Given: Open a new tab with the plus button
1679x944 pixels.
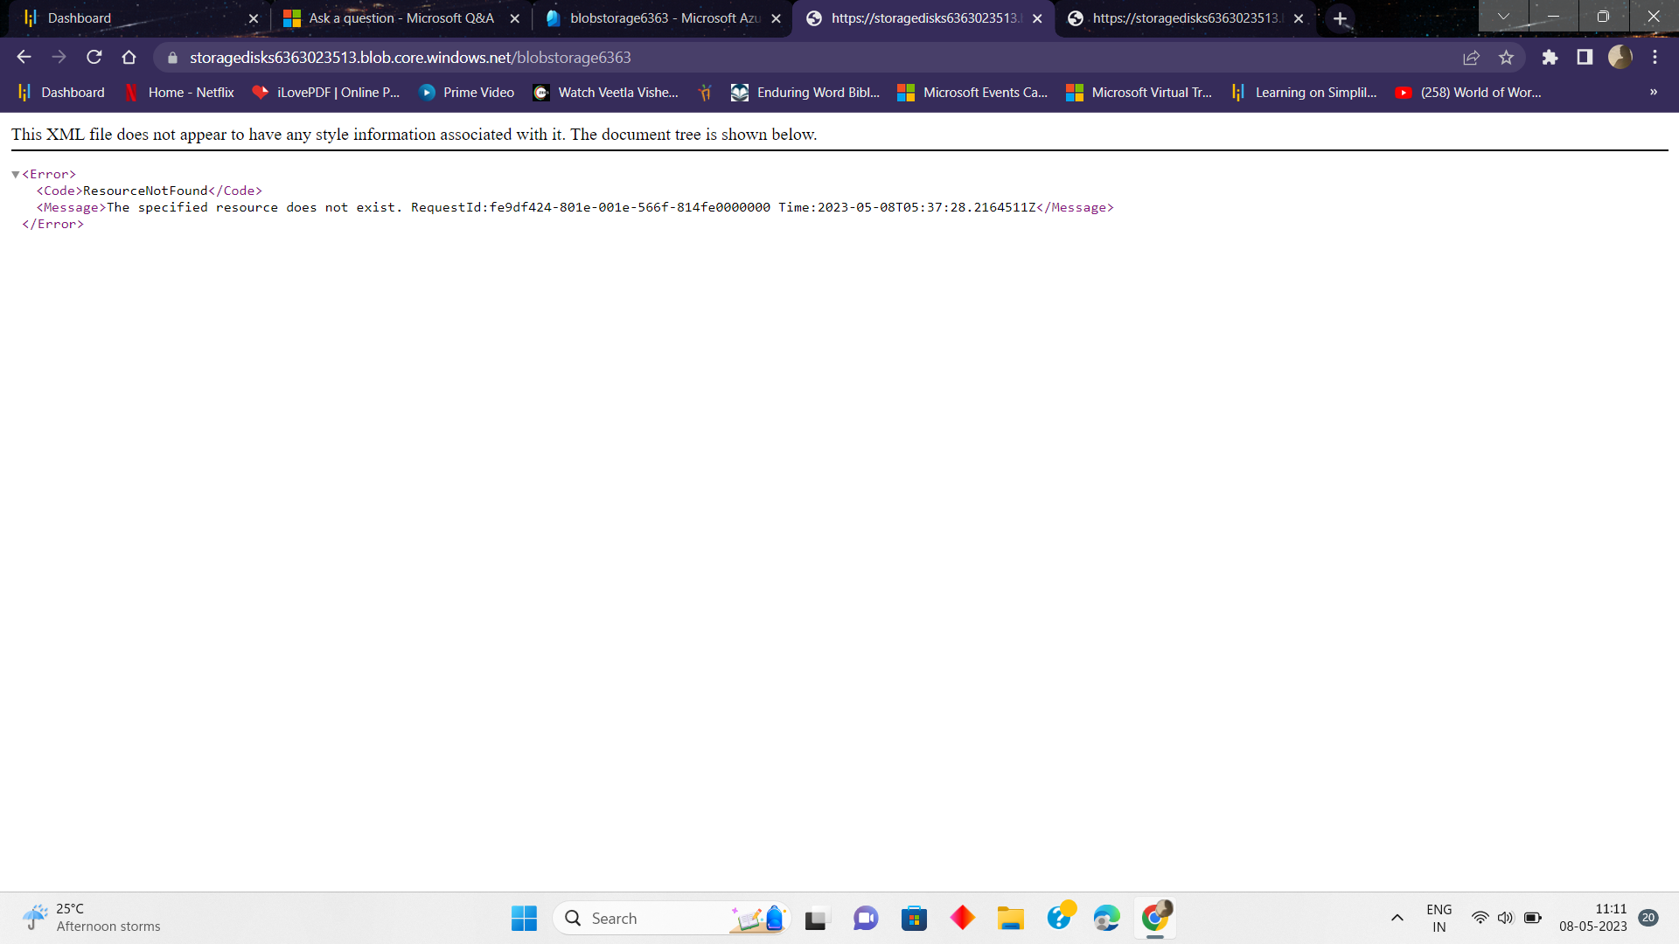Looking at the screenshot, I should pyautogui.click(x=1340, y=18).
